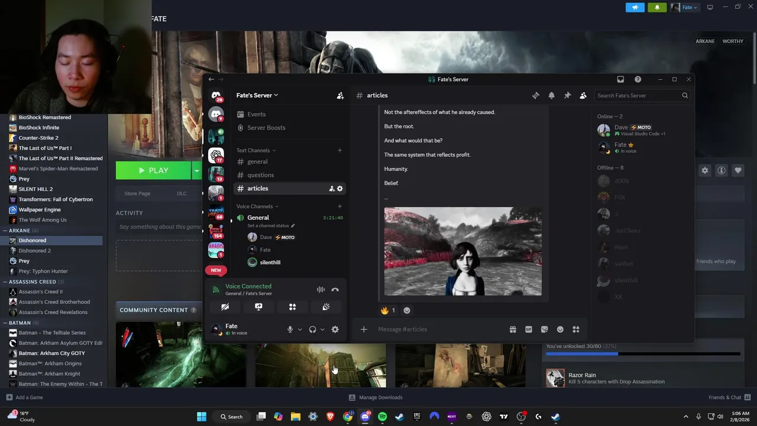Add attachment plus button in message bar
The width and height of the screenshot is (757, 426).
tap(364, 330)
